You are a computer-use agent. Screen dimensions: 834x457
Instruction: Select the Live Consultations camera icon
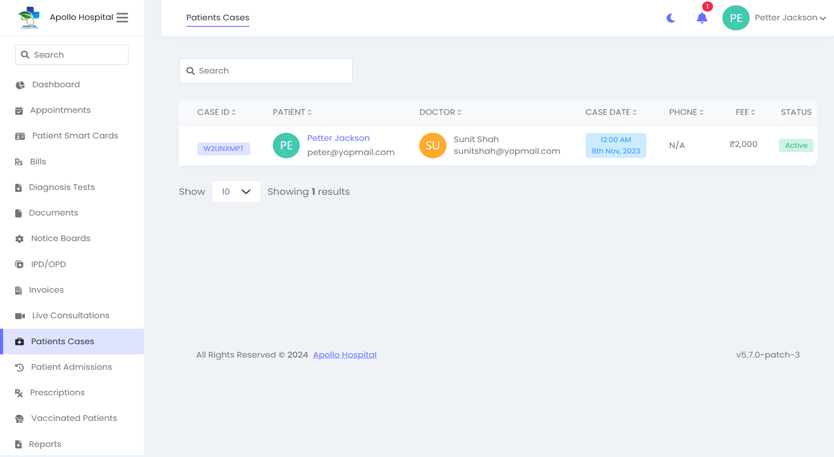pos(20,315)
